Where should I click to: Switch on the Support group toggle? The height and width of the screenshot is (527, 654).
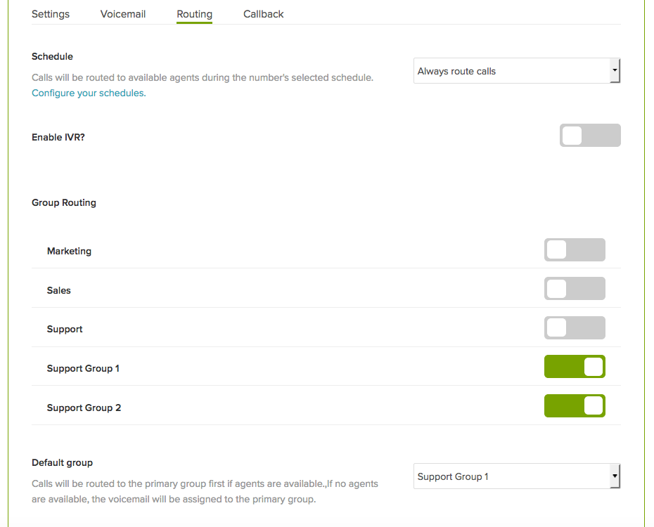point(574,328)
